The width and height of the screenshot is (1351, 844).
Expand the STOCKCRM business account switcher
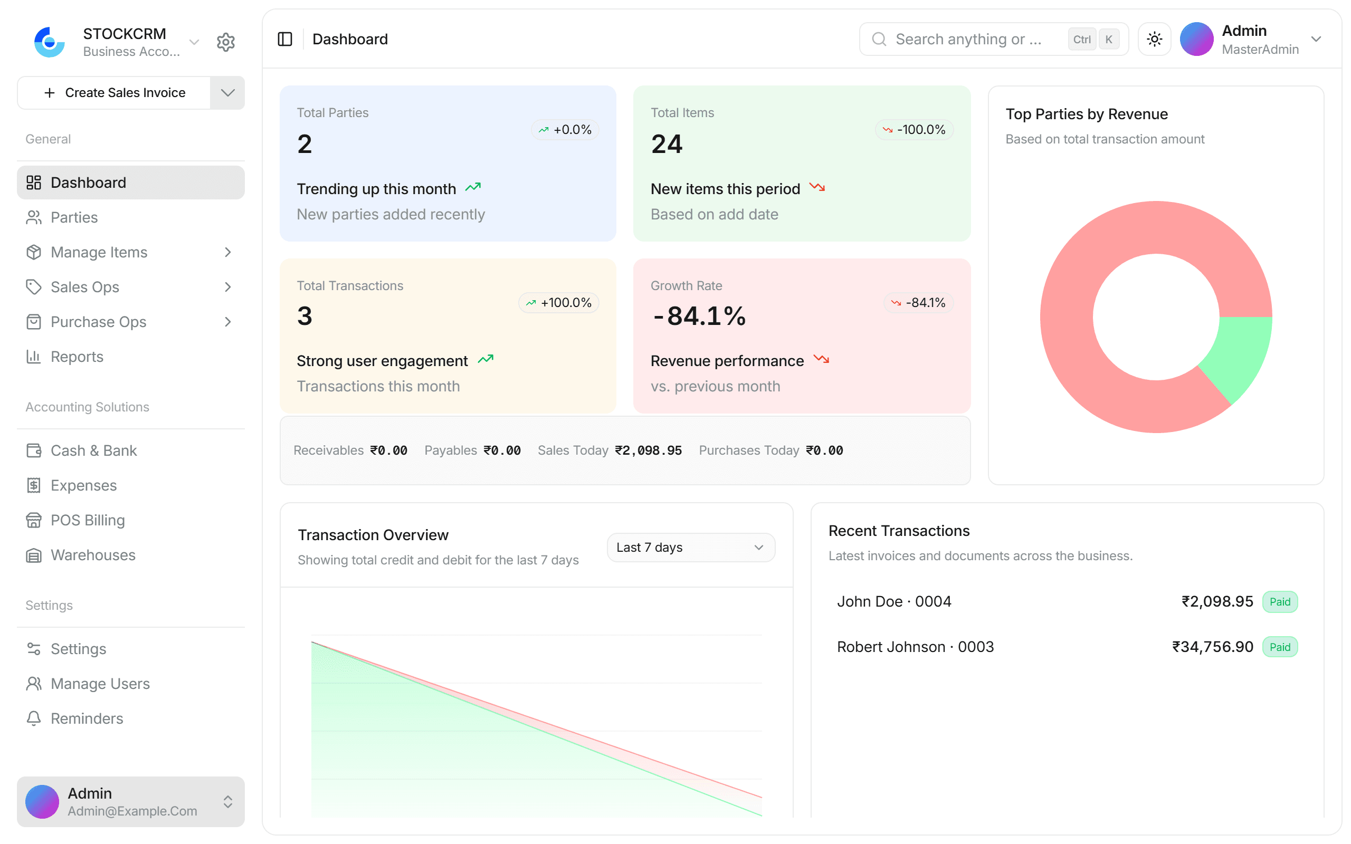(x=194, y=42)
